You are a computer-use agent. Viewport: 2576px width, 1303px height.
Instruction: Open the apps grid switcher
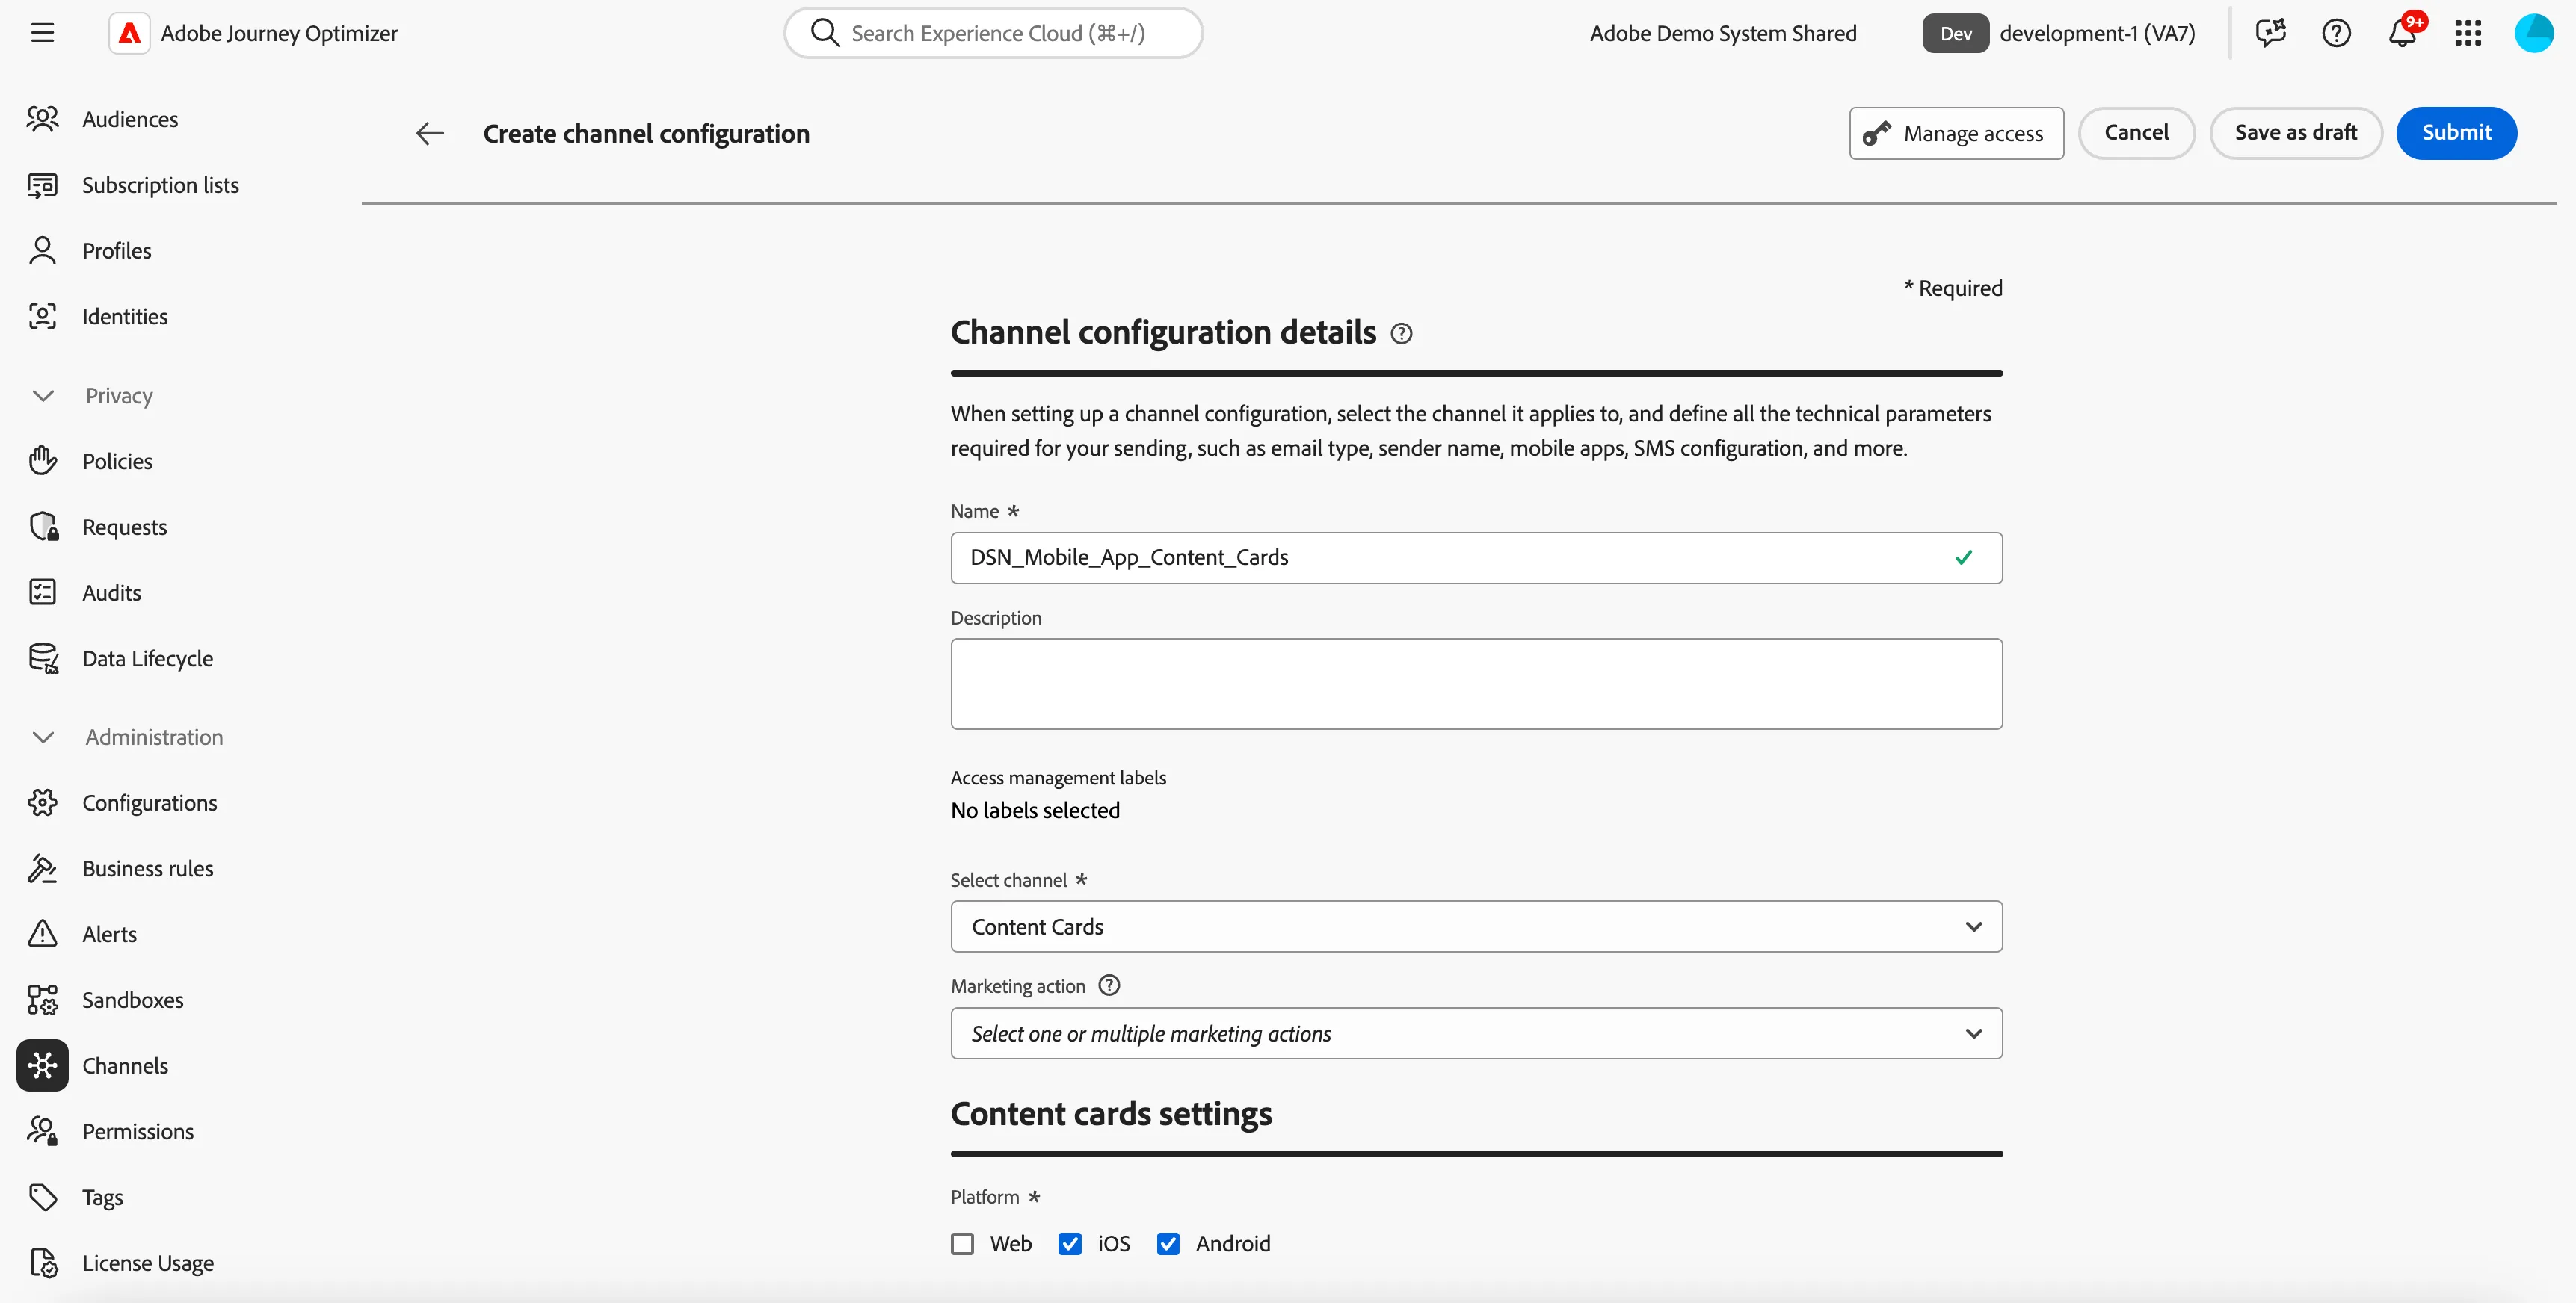[x=2468, y=33]
